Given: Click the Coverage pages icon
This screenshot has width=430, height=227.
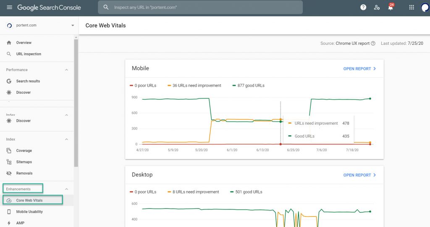Looking at the screenshot, I should point(9,151).
